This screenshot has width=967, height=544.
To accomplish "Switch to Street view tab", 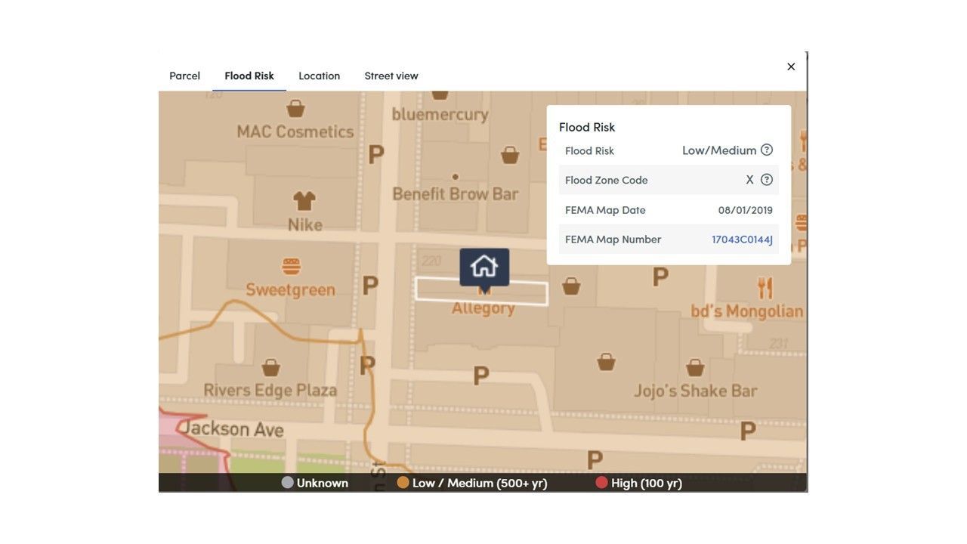I will [391, 76].
